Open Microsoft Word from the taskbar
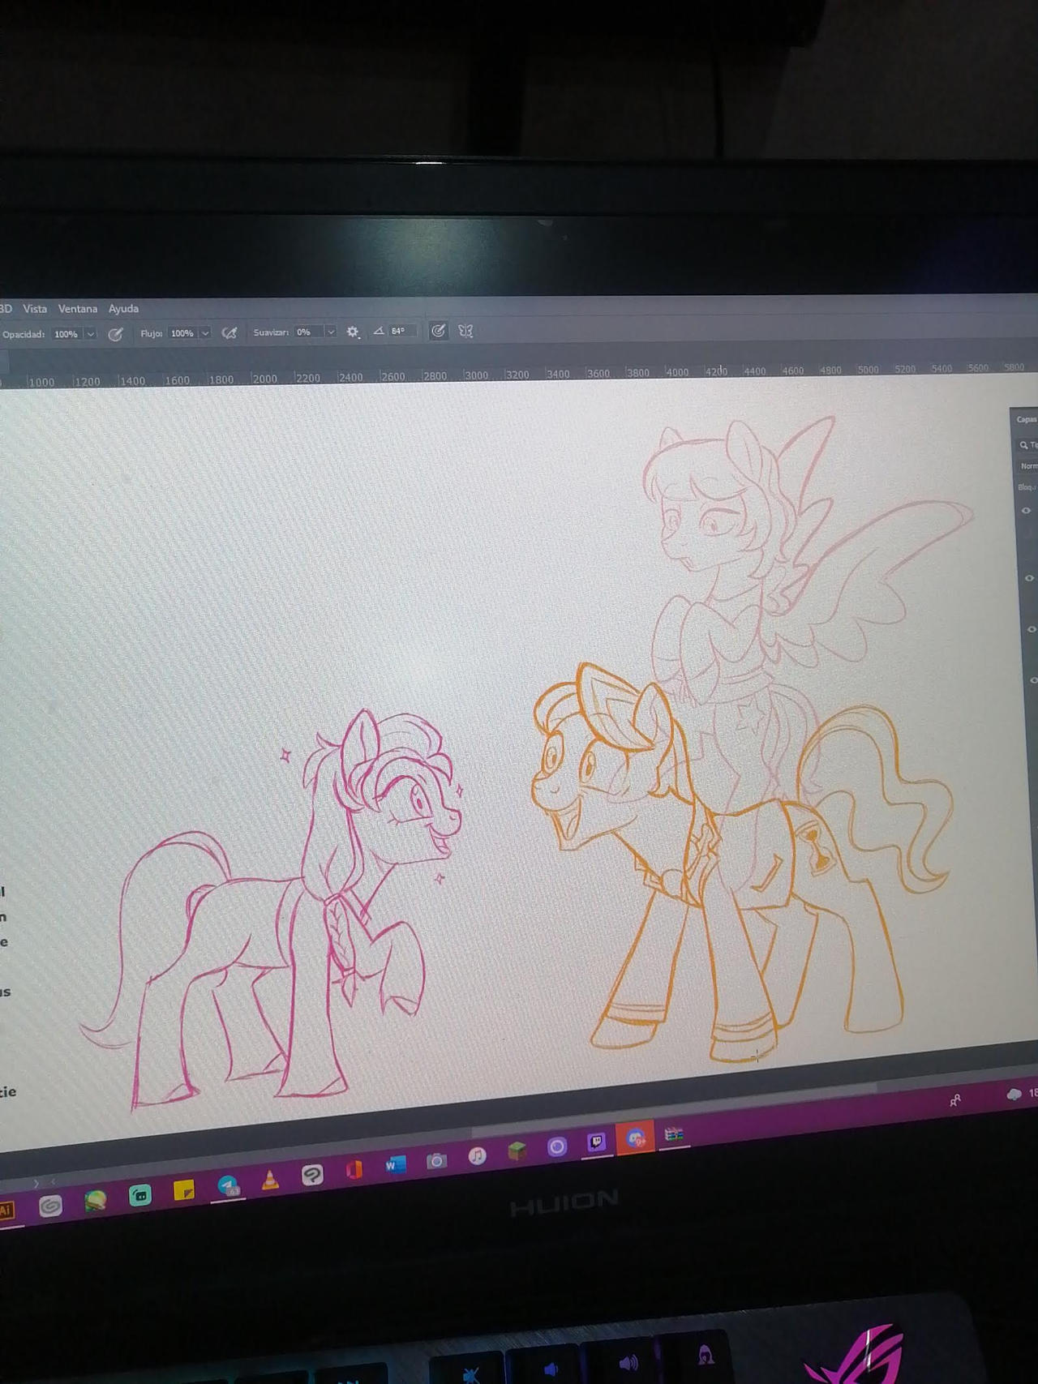Screen dimensions: 1038x1384 tap(396, 1165)
